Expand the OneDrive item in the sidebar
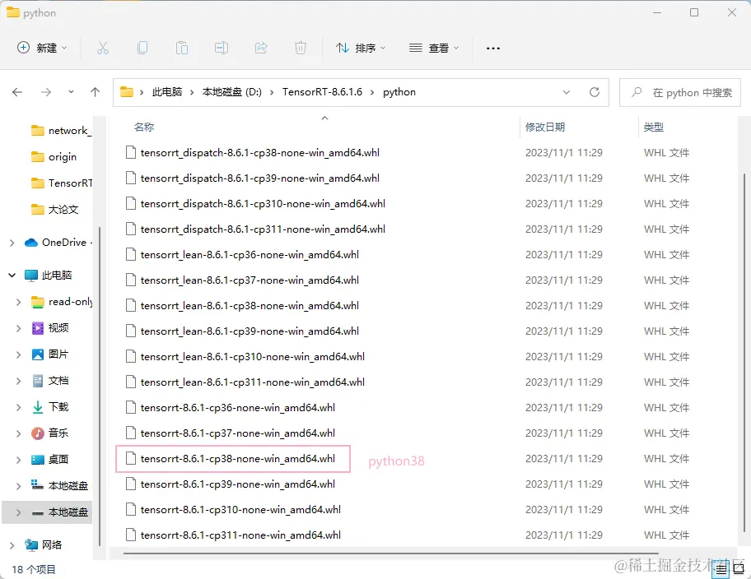Screen dimensions: 751x579 point(12,242)
